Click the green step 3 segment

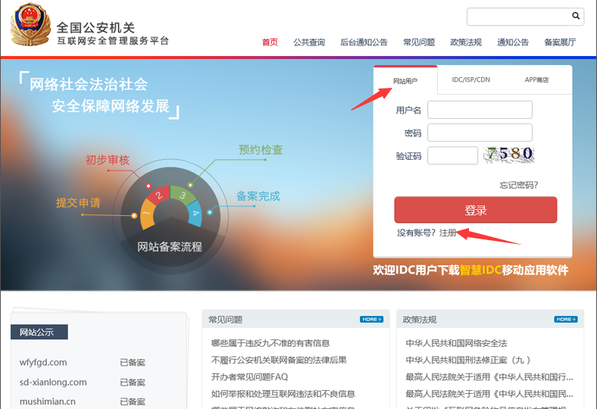(182, 195)
